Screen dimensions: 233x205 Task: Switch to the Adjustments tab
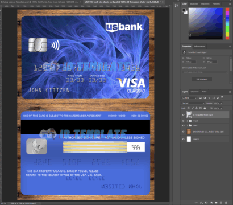pos(199,46)
